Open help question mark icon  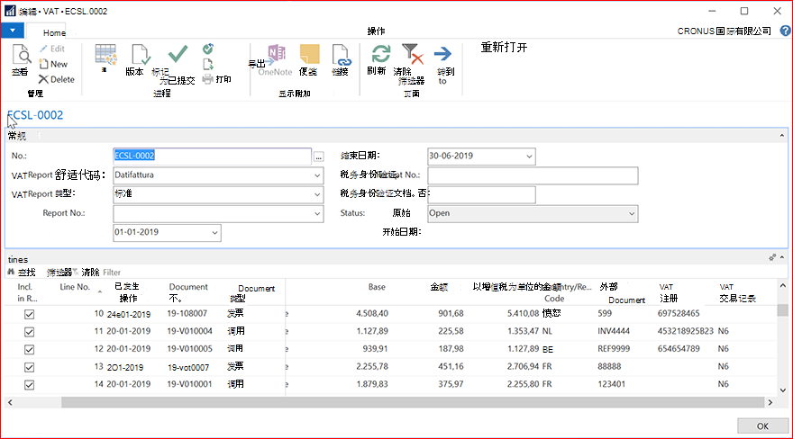[785, 31]
